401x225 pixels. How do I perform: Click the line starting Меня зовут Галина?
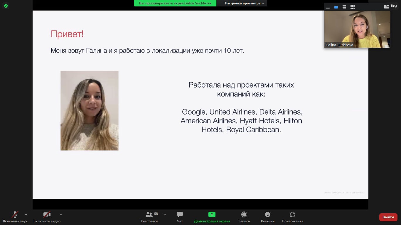pos(147,50)
